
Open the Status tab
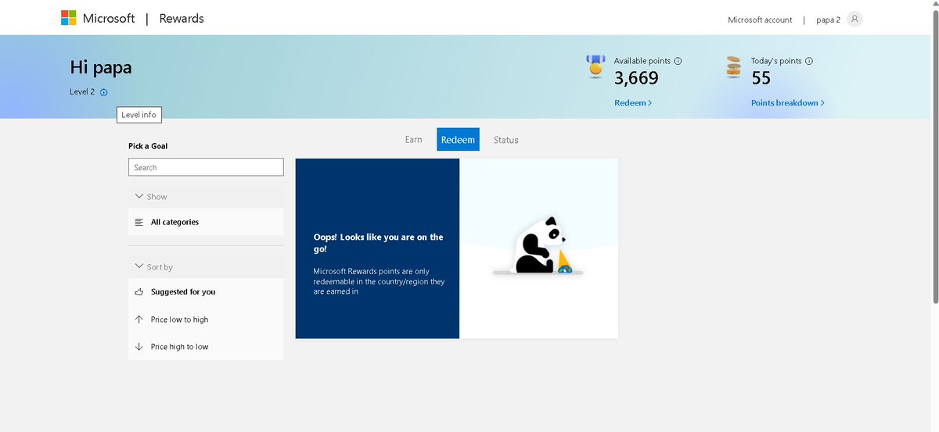click(x=505, y=140)
